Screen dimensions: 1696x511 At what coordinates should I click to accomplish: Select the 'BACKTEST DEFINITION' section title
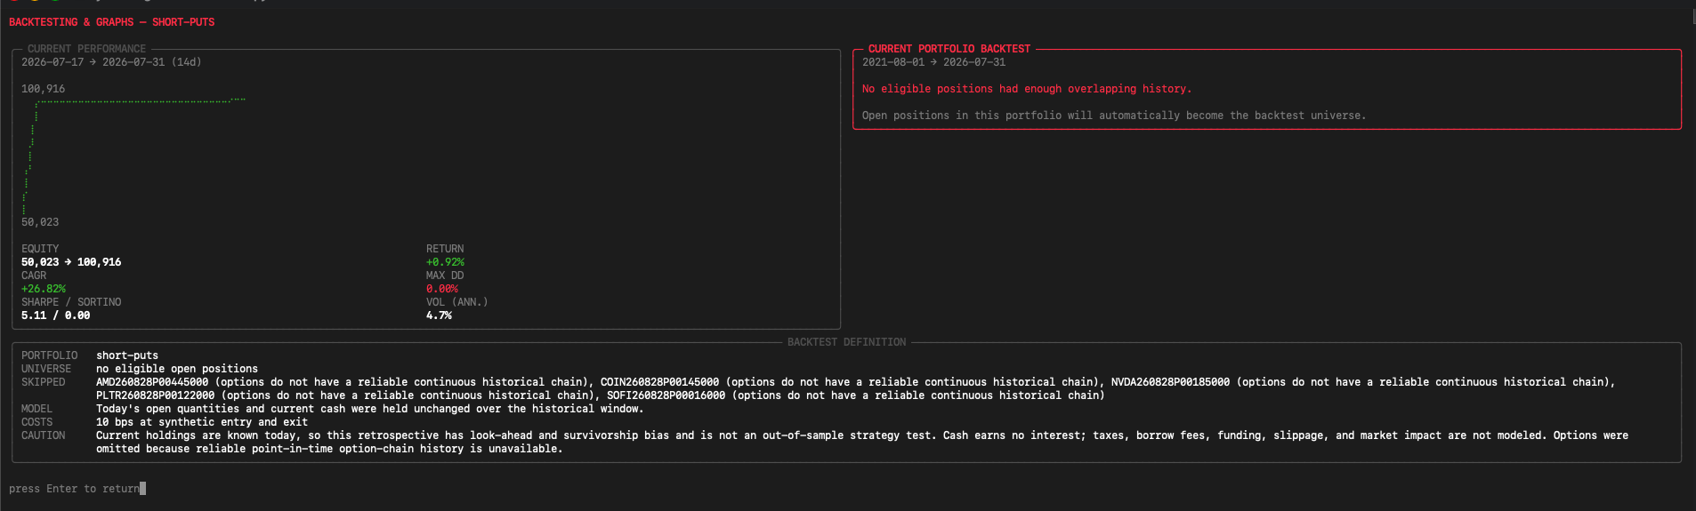847,342
